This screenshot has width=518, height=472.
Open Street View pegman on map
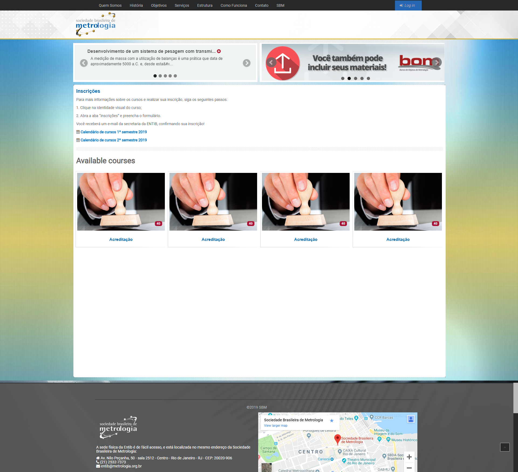point(411,419)
